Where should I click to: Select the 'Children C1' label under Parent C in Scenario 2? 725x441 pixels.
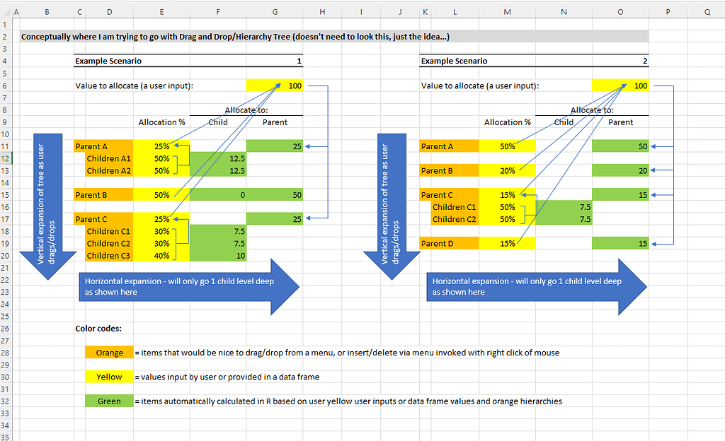tap(455, 206)
